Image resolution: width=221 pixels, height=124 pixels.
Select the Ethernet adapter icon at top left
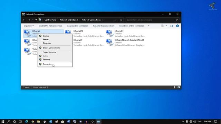[28, 33]
